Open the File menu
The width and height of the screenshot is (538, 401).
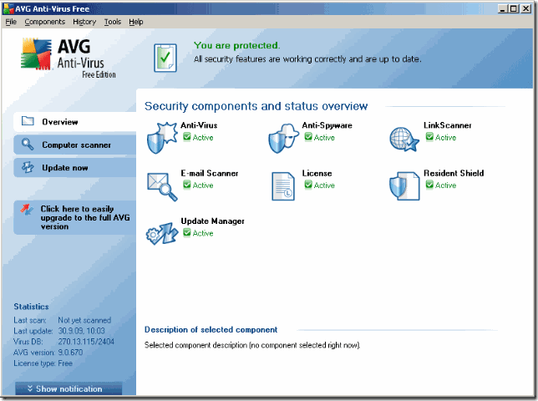[x=11, y=22]
